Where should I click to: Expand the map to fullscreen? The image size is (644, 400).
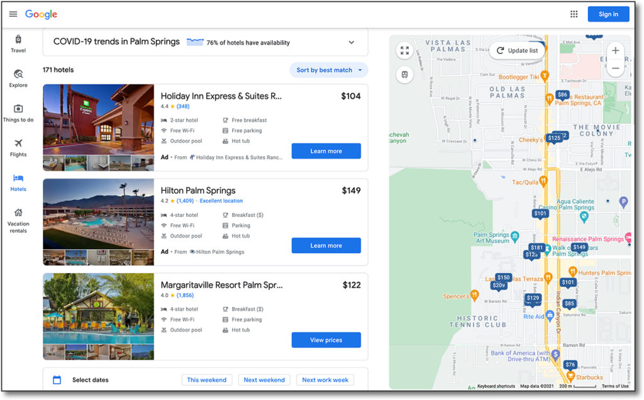[404, 50]
